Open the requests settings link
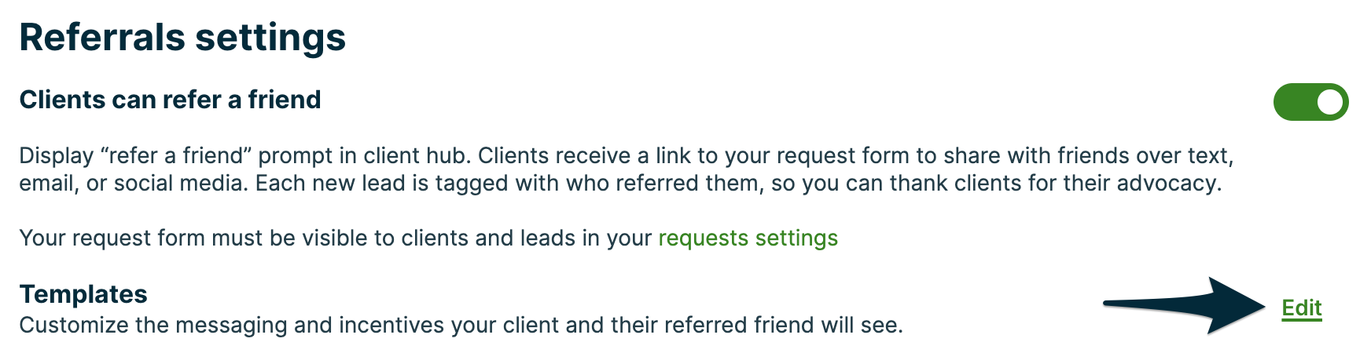The image size is (1371, 353). (x=748, y=238)
